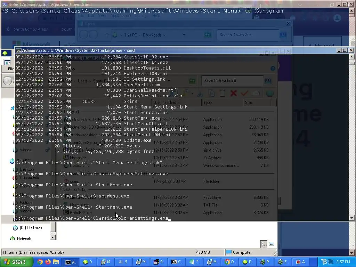Click navigation pane scroll down arrow
The width and height of the screenshot is (356, 267).
tap(52, 237)
